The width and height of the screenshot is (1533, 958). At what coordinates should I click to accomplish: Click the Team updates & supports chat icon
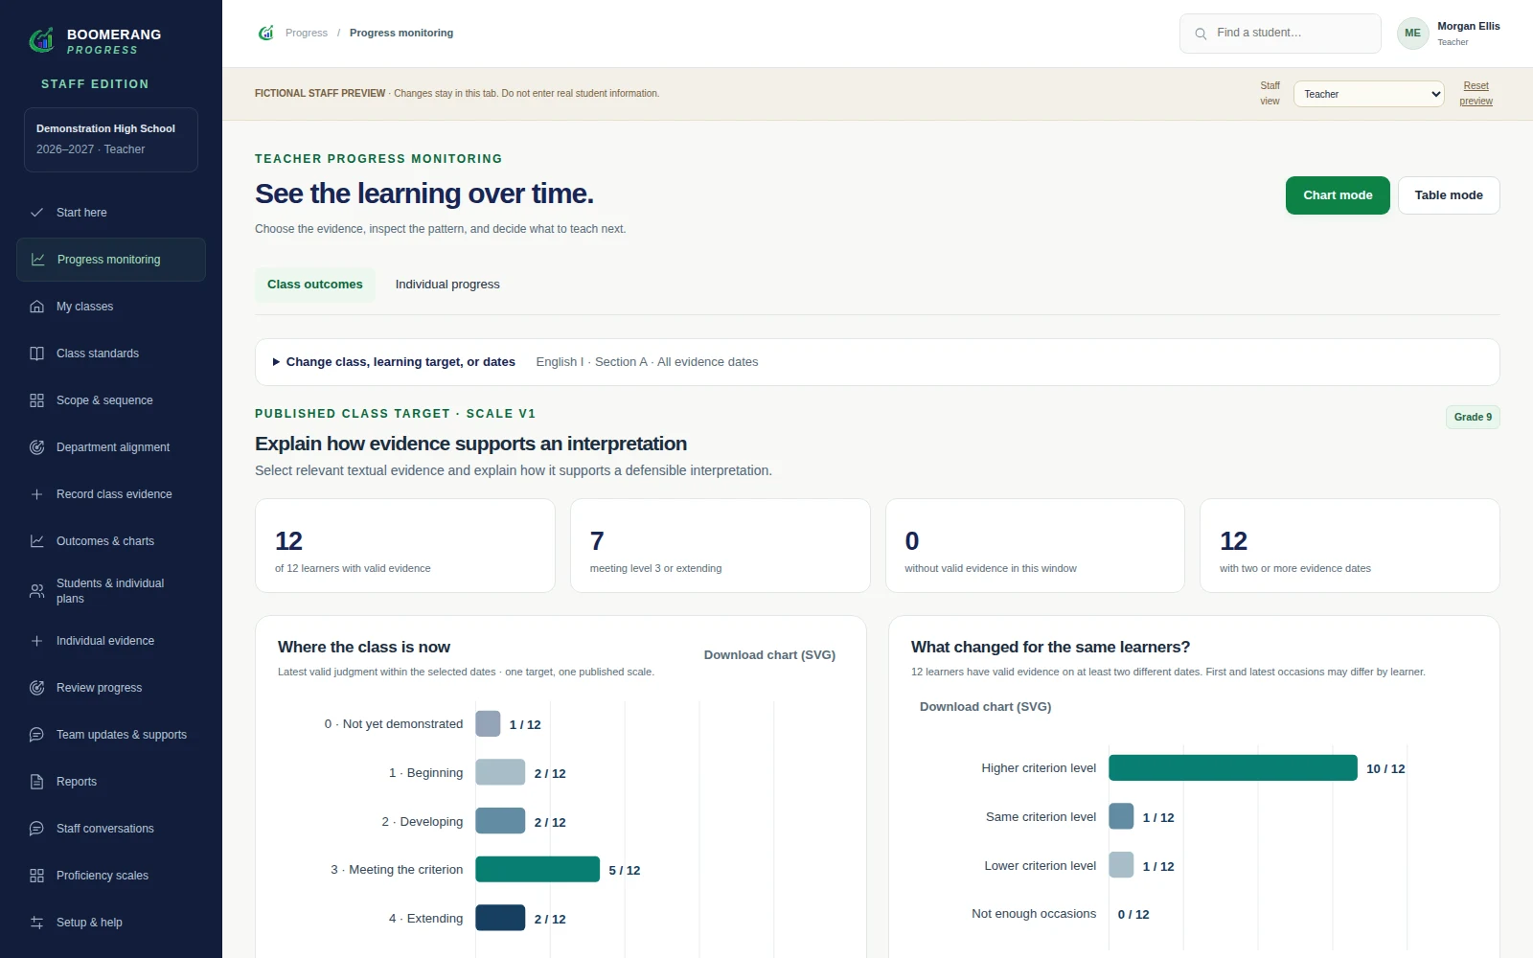click(x=36, y=735)
